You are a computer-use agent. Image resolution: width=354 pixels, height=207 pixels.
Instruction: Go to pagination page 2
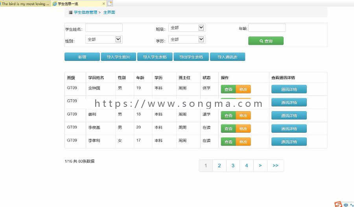point(219,165)
